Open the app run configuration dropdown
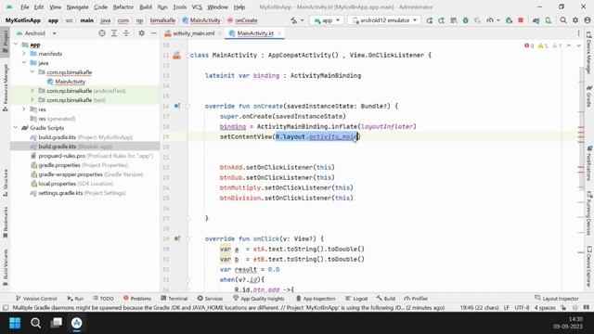Image resolution: width=594 pixels, height=334 pixels. 327,20
